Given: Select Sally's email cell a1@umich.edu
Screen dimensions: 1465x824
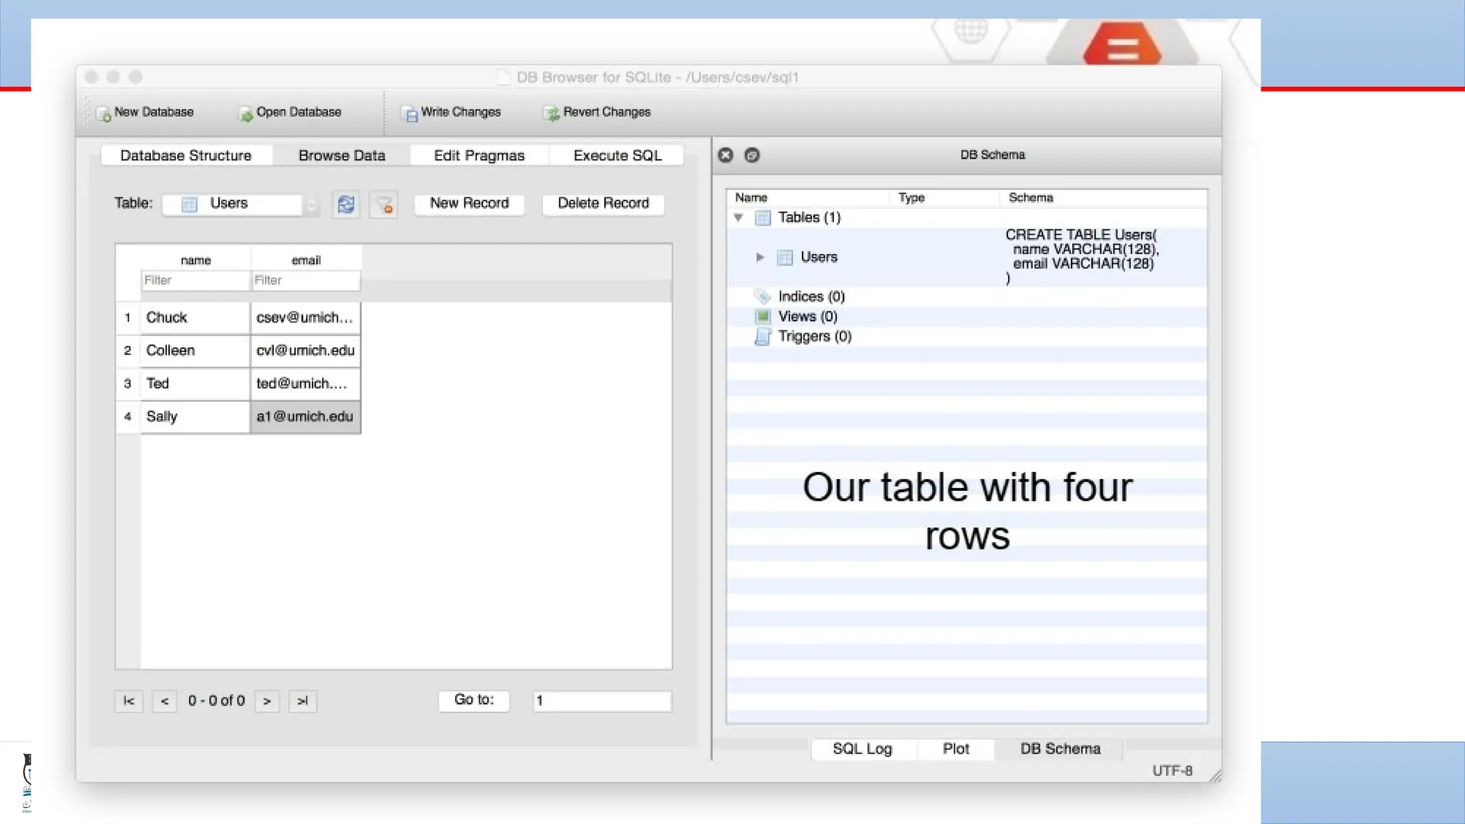Looking at the screenshot, I should 305,417.
